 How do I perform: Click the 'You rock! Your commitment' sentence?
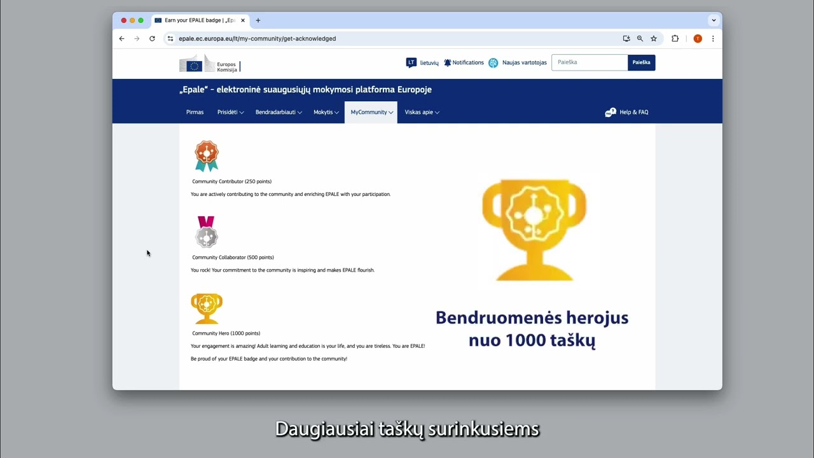click(x=282, y=270)
